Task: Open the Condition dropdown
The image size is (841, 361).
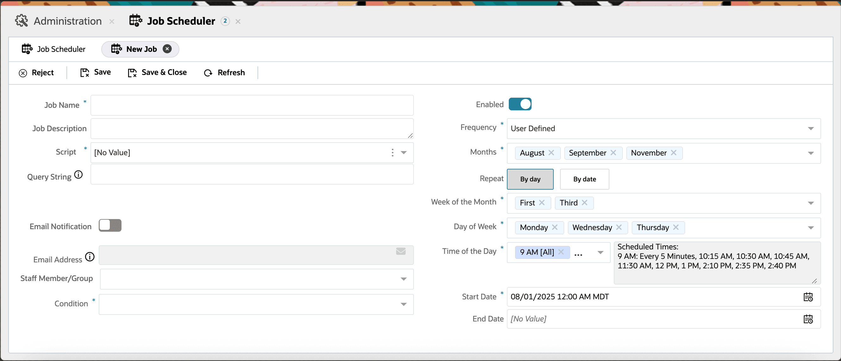Action: tap(403, 304)
